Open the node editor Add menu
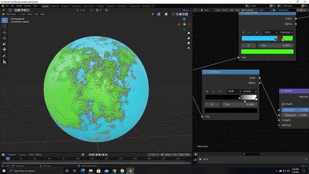Image resolution: width=309 pixels, height=174 pixels. click(232, 10)
